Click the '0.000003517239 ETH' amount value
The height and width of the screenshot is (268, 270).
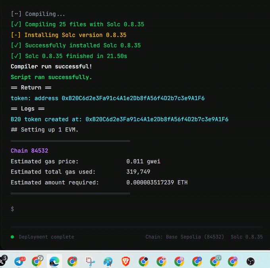(157, 182)
